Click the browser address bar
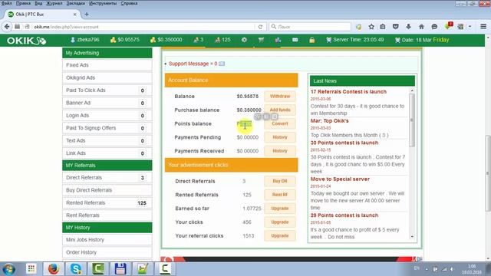The height and width of the screenshot is (276, 491). [x=144, y=27]
